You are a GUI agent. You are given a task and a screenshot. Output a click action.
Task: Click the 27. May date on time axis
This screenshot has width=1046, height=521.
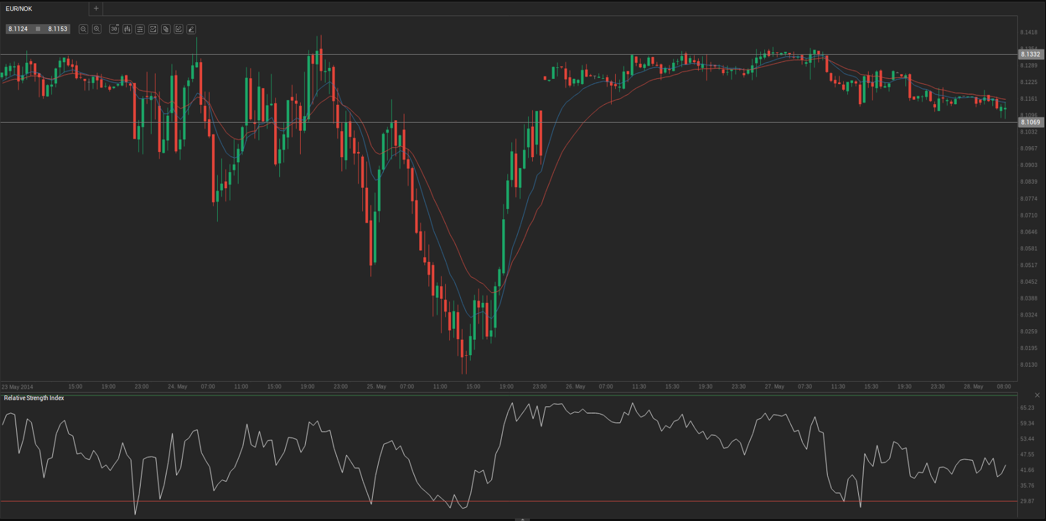(774, 386)
